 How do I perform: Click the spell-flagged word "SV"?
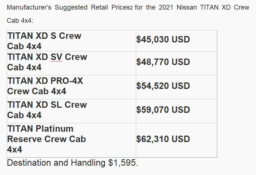pos(56,57)
